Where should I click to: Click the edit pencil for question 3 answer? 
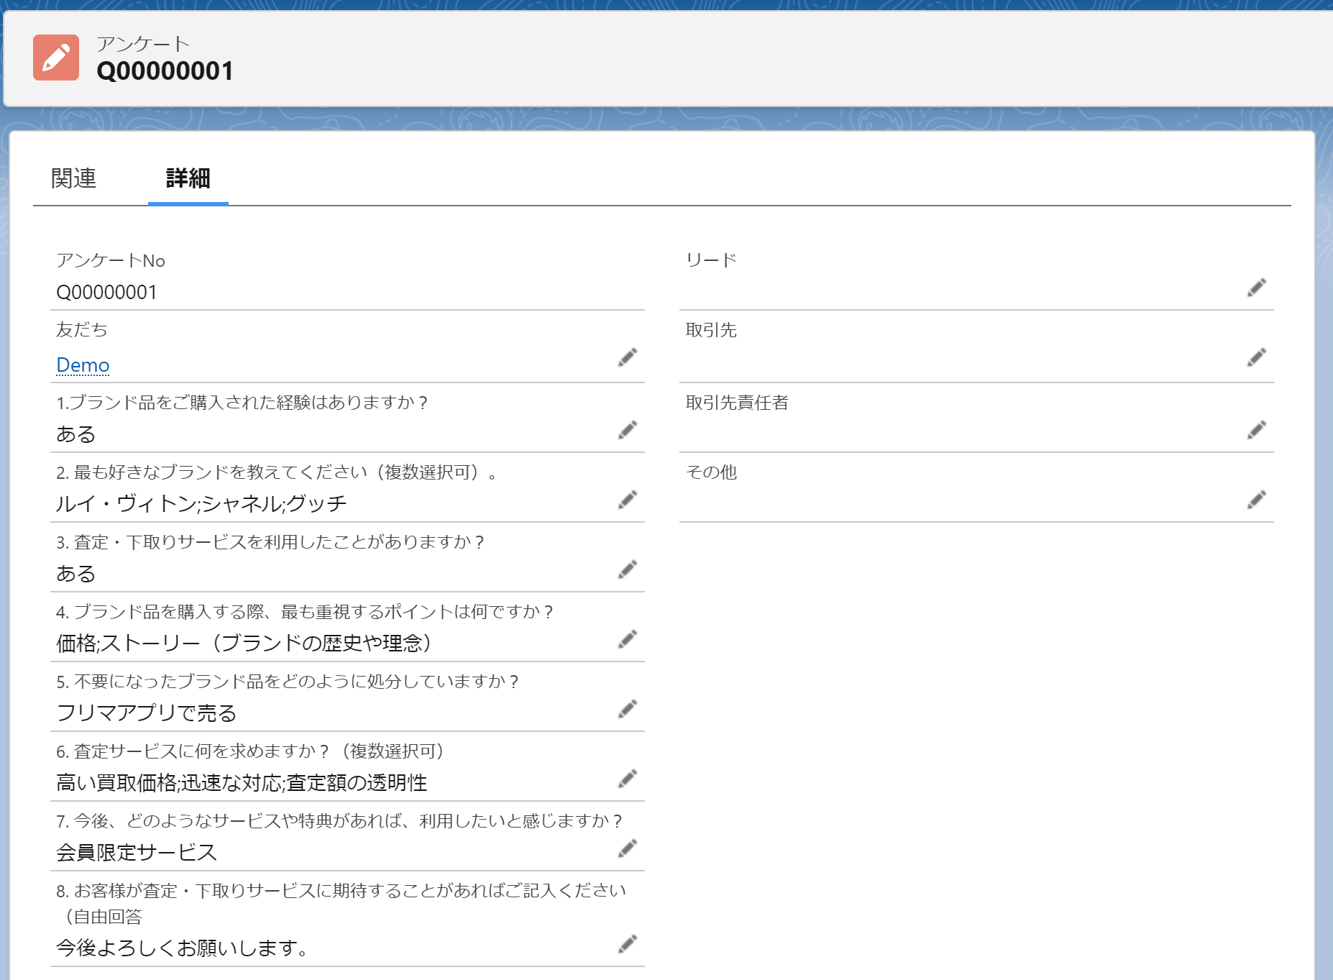(x=627, y=569)
